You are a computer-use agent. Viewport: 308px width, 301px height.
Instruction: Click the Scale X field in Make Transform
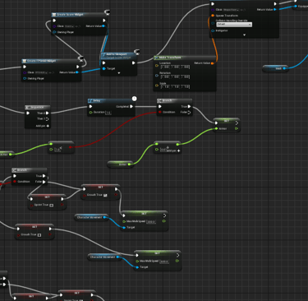coord(165,86)
